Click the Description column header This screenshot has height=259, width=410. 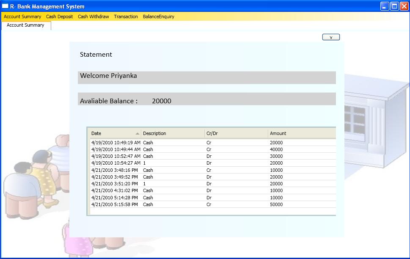click(173, 133)
